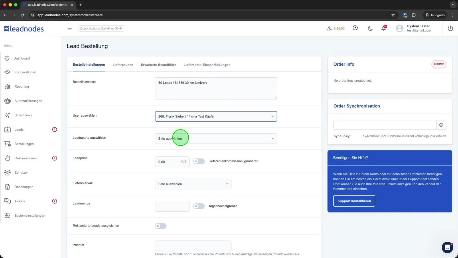Open Benutzer people icon
Image resolution: width=458 pixels, height=258 pixels.
pos(7,173)
